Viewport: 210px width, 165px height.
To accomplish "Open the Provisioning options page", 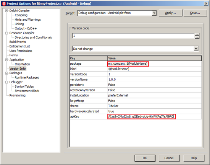I will (x=18, y=95).
